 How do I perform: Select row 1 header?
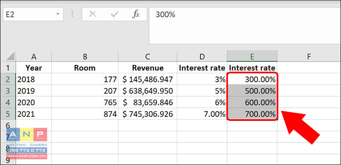[x=8, y=68]
